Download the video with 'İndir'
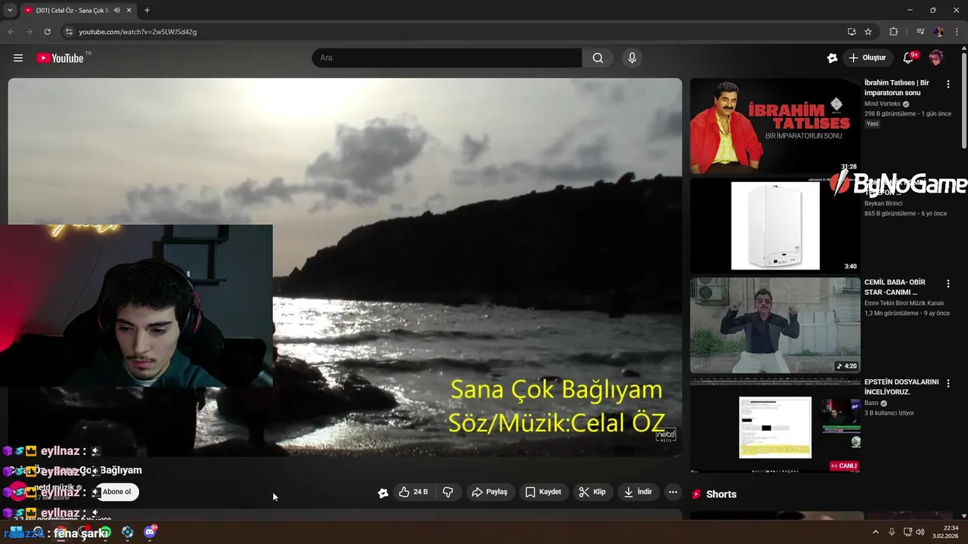 (x=638, y=492)
